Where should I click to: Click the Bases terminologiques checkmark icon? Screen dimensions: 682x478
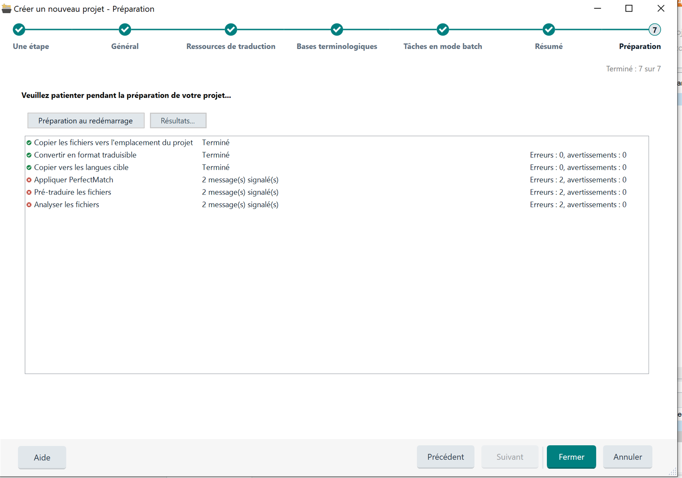[x=337, y=29]
